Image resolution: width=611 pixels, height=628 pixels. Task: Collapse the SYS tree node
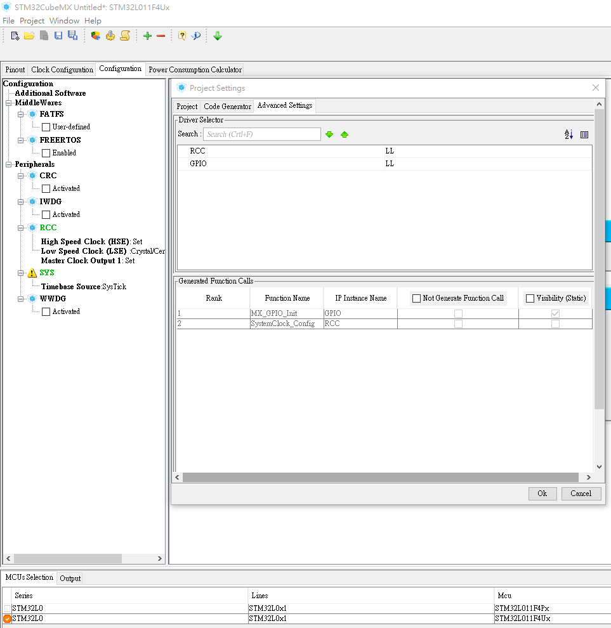coord(20,273)
